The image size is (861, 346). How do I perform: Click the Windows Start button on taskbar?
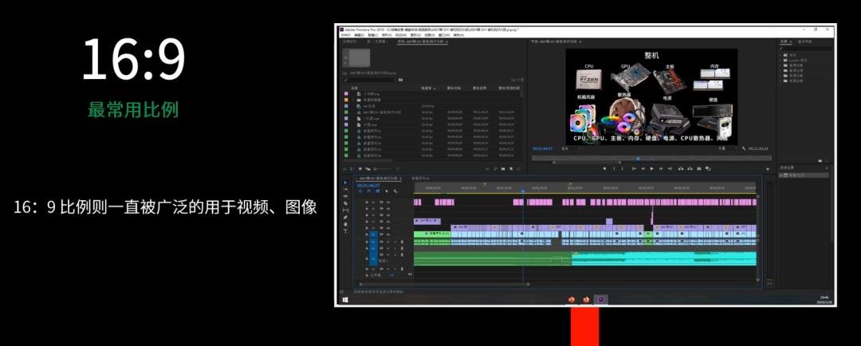pos(345,300)
